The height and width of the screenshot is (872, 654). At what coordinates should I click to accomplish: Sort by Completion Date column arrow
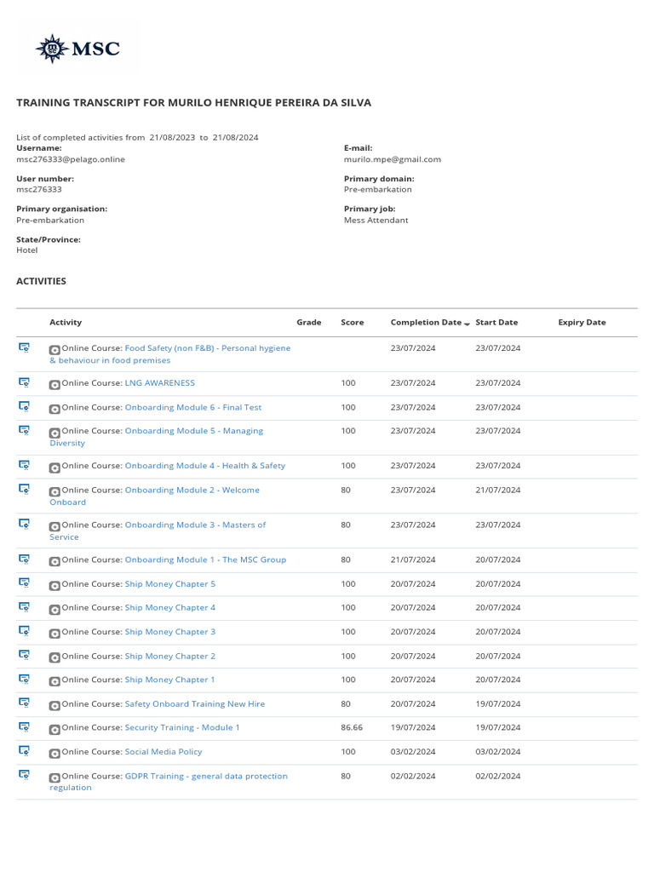click(x=467, y=324)
